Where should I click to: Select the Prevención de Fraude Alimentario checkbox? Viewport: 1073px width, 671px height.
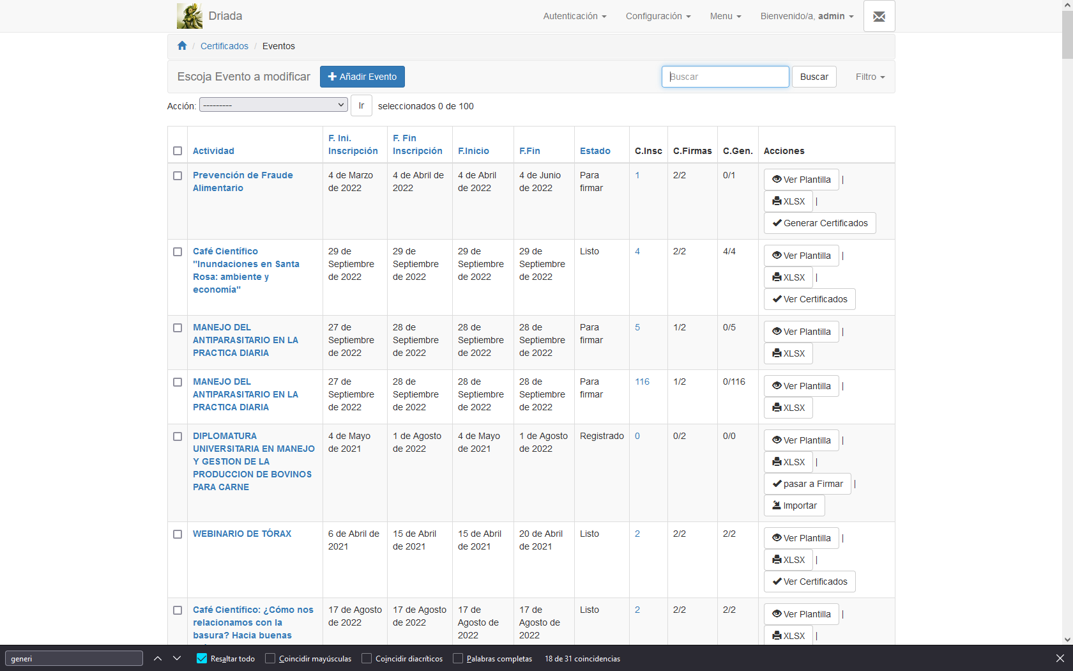tap(178, 176)
